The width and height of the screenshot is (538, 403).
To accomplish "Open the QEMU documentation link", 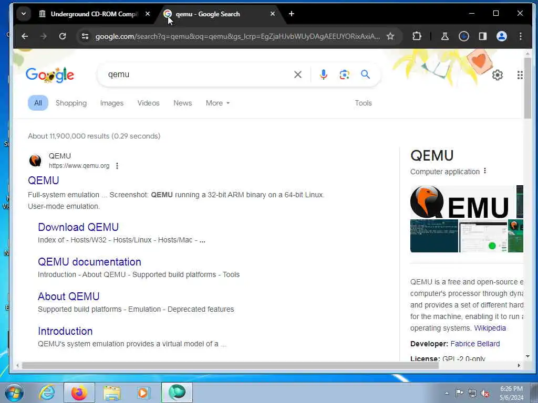I will [89, 261].
